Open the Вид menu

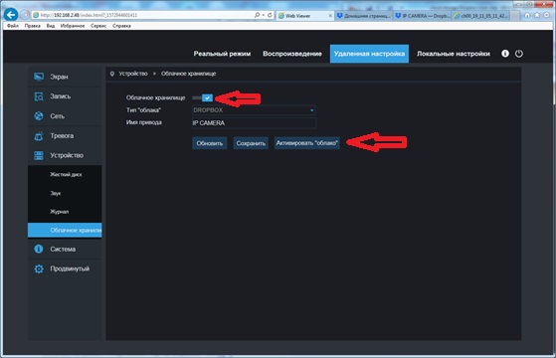pos(51,26)
